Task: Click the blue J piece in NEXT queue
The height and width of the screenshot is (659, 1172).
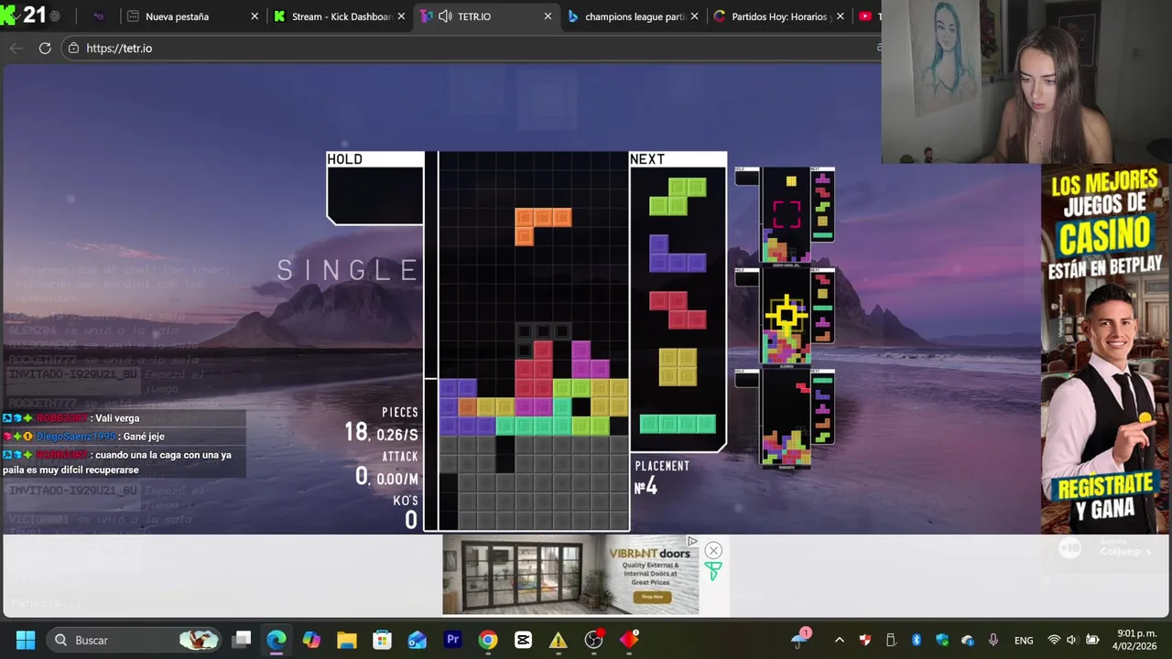Action: point(678,254)
